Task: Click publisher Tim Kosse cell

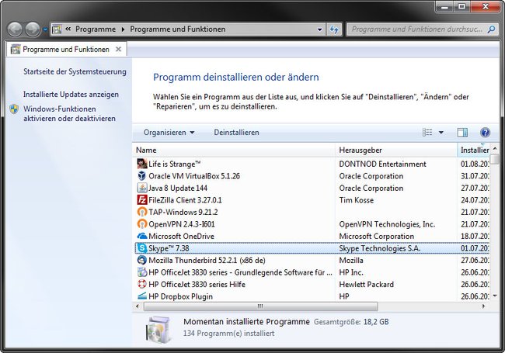Action: tap(356, 200)
